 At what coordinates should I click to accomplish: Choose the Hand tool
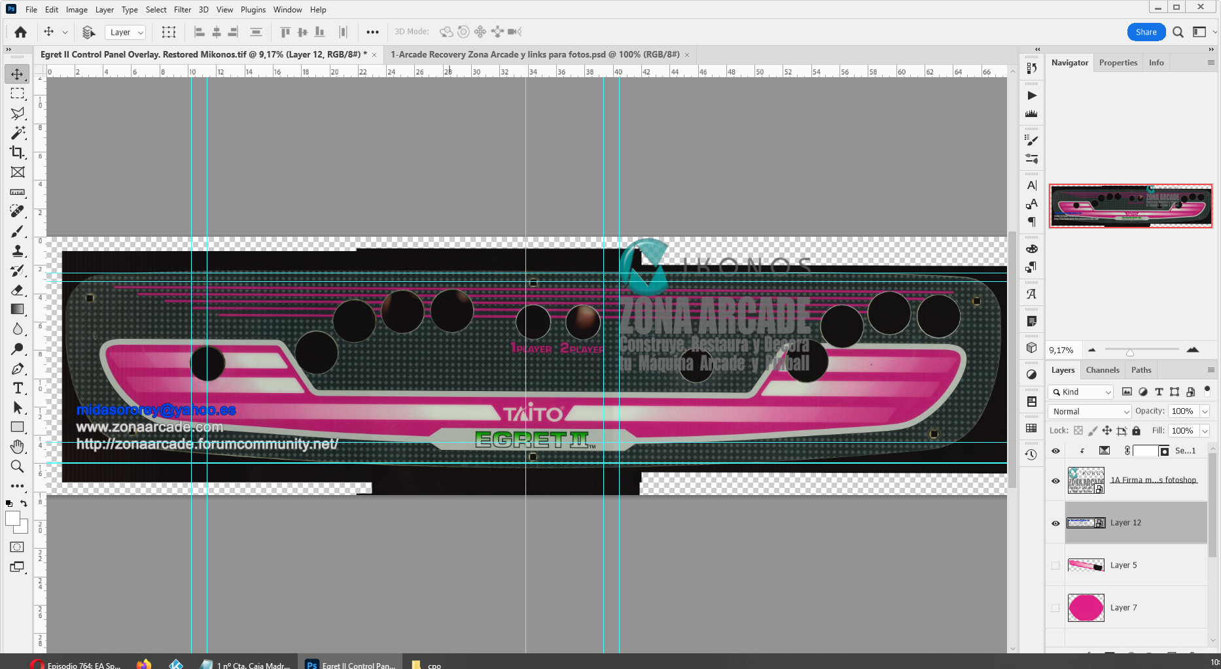(17, 447)
